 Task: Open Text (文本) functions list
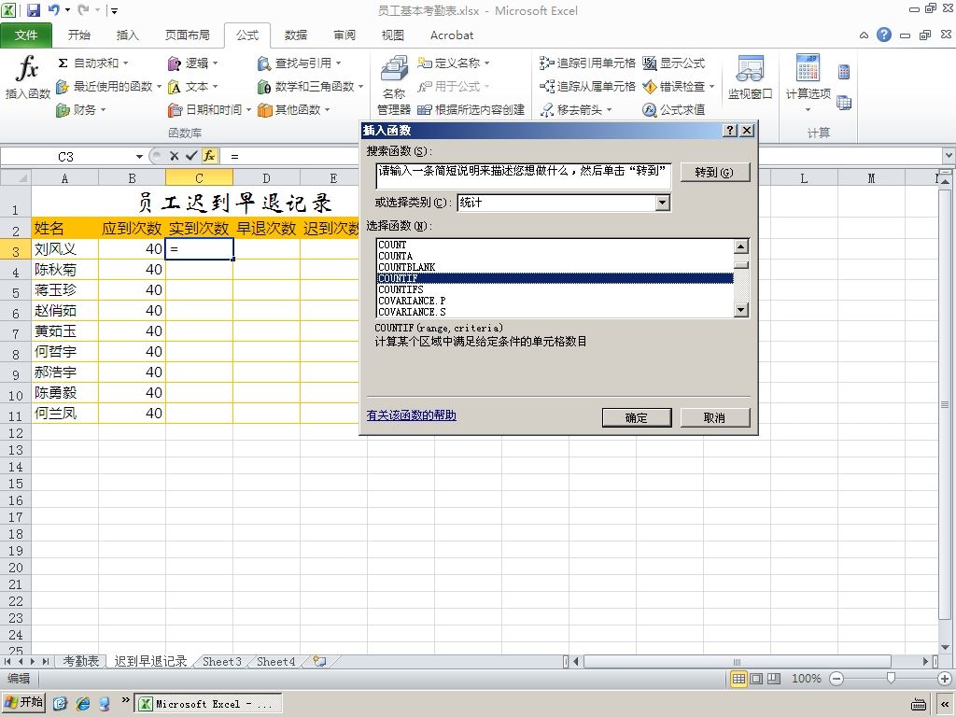[x=192, y=87]
